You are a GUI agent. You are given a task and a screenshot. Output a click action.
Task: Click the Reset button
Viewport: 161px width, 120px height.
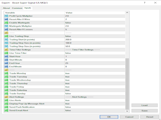click(150, 117)
